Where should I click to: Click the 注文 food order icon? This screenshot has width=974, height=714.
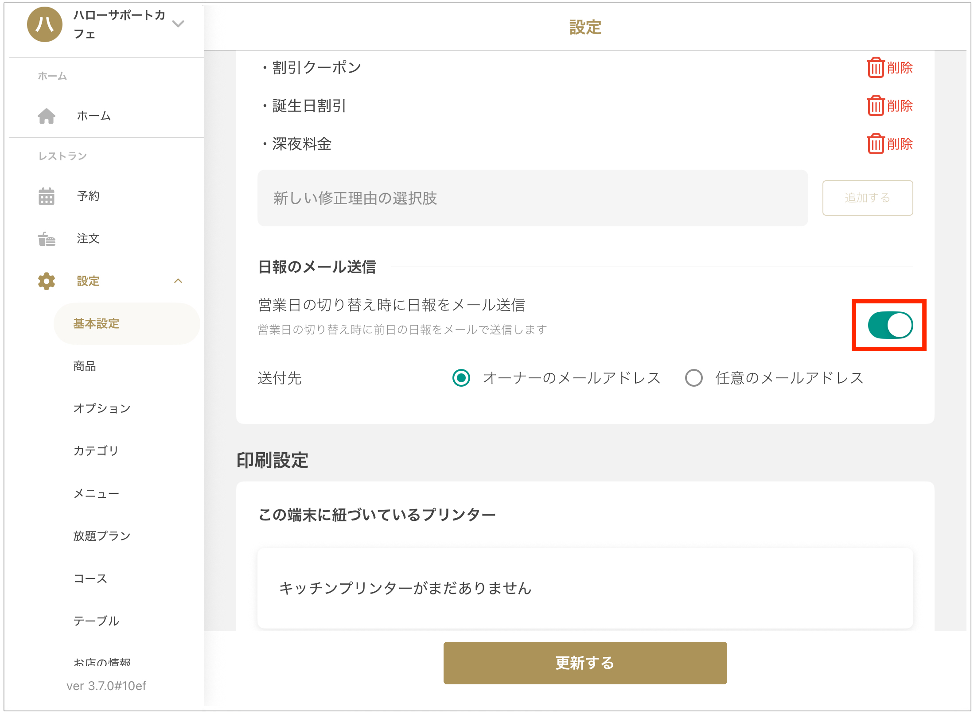click(47, 239)
